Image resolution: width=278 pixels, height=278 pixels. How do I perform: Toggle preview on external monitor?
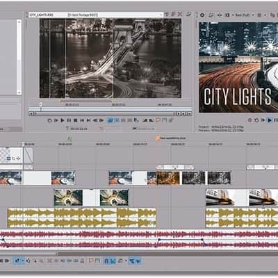coord(211,15)
